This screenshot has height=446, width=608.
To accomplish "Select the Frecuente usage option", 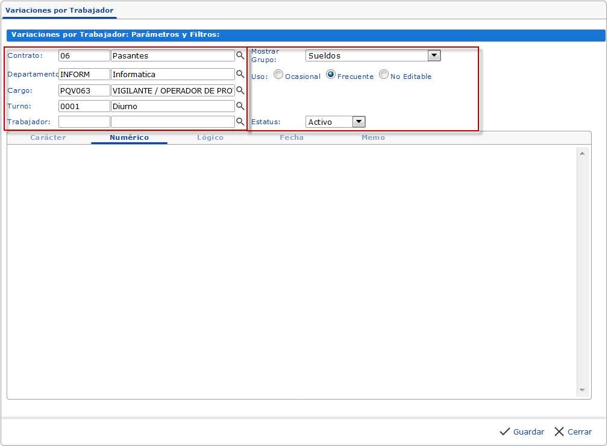I will click(330, 75).
